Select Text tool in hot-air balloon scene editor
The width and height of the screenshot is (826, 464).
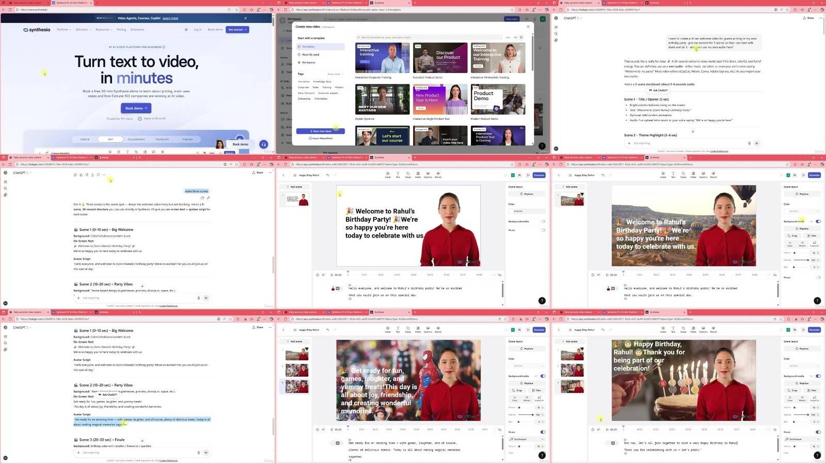click(673, 174)
